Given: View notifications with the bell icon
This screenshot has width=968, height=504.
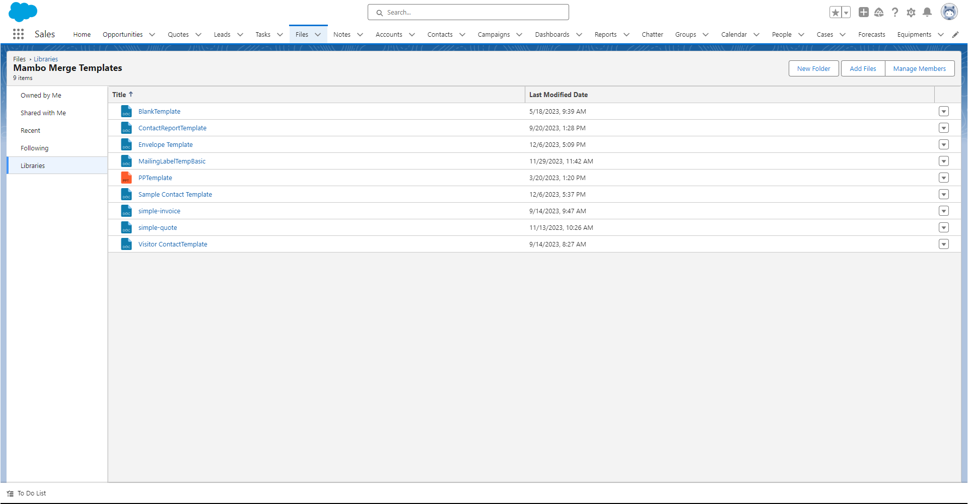Looking at the screenshot, I should 927,12.
